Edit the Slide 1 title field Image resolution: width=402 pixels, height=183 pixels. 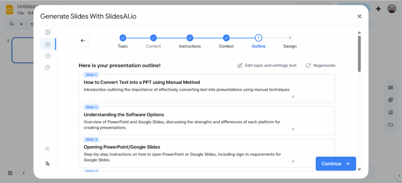142,82
